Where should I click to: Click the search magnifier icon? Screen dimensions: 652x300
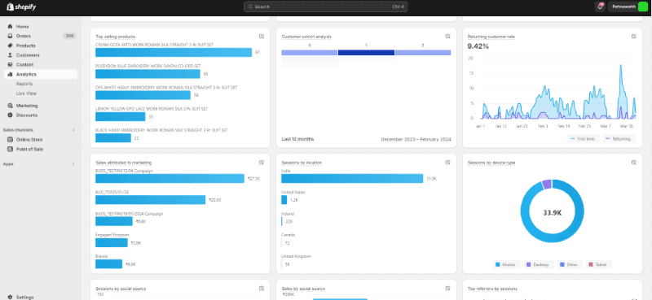250,7
